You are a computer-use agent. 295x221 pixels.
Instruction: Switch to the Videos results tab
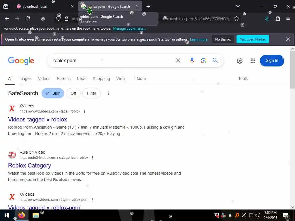(x=44, y=79)
